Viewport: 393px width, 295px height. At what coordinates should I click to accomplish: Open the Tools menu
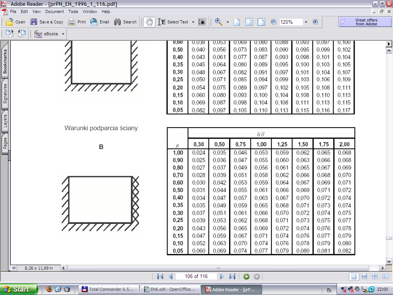73,12
